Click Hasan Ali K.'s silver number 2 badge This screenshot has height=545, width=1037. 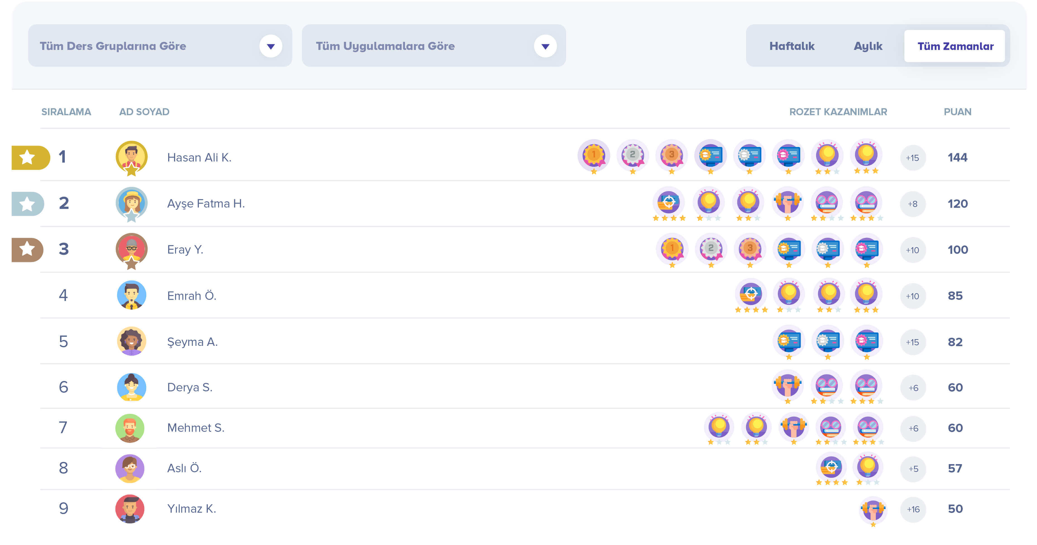coord(632,155)
